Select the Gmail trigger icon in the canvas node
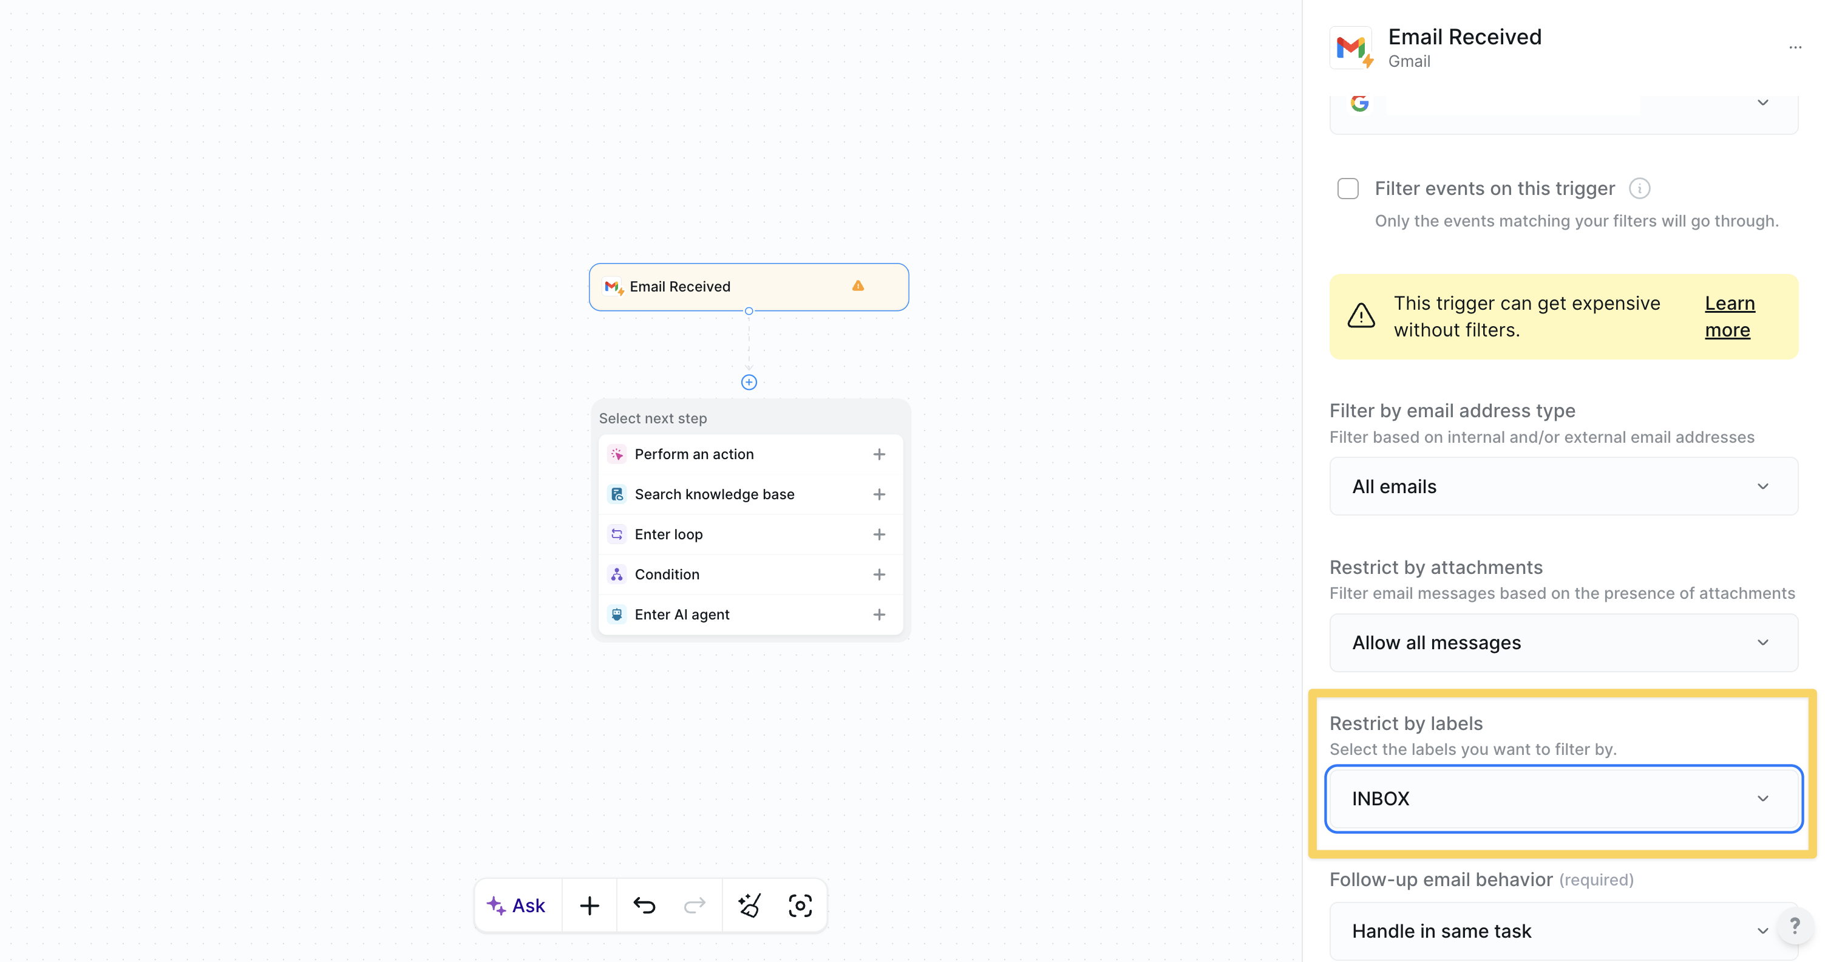 click(x=613, y=287)
